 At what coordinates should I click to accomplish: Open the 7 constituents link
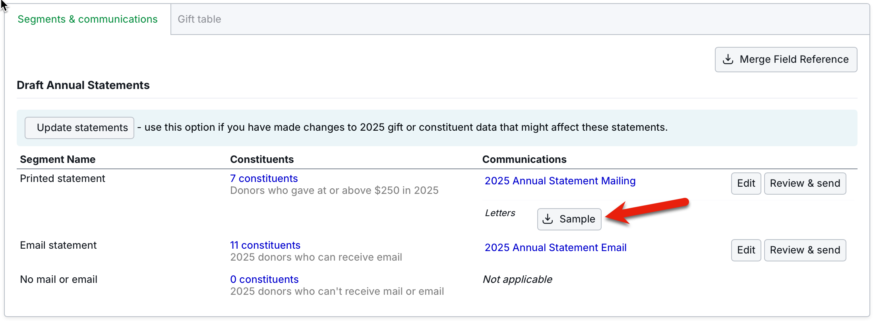coord(264,178)
